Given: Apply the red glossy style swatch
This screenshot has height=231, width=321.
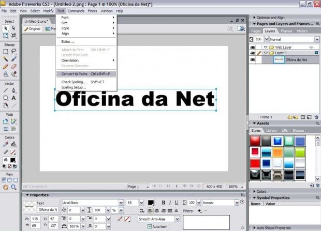Looking at the screenshot, I should pos(255,141).
